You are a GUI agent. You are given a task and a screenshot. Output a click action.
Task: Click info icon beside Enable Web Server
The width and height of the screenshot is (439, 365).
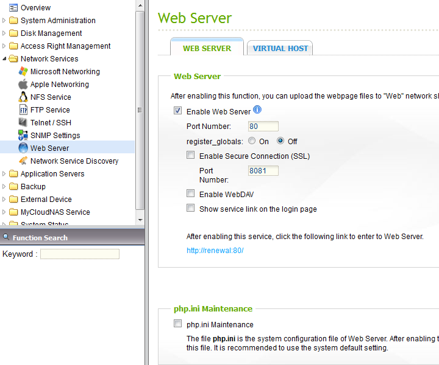(257, 110)
